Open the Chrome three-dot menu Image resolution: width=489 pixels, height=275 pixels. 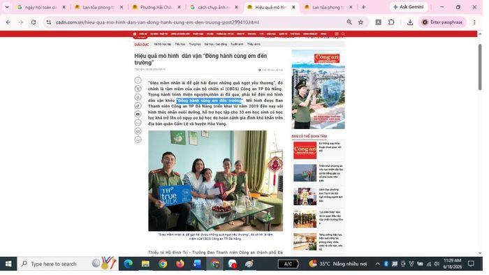tap(474, 22)
